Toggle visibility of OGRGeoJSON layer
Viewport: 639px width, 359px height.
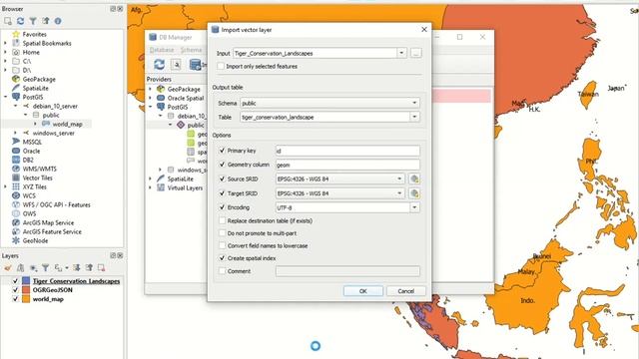coord(16,290)
